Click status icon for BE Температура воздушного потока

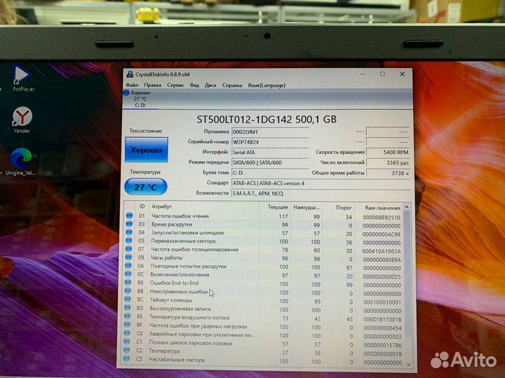(128, 316)
